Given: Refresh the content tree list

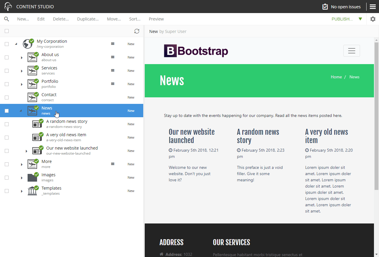Looking at the screenshot, I should point(137,31).
